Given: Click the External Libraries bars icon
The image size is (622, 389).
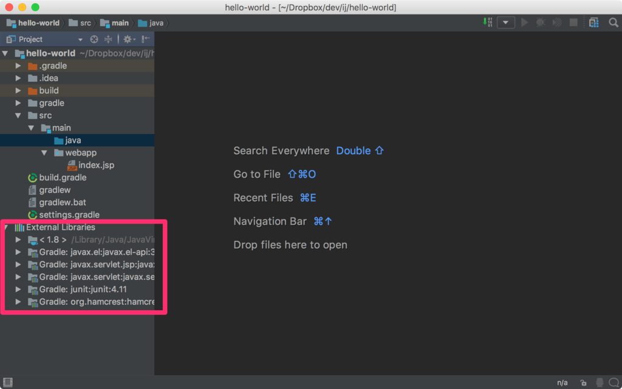Looking at the screenshot, I should (x=19, y=228).
